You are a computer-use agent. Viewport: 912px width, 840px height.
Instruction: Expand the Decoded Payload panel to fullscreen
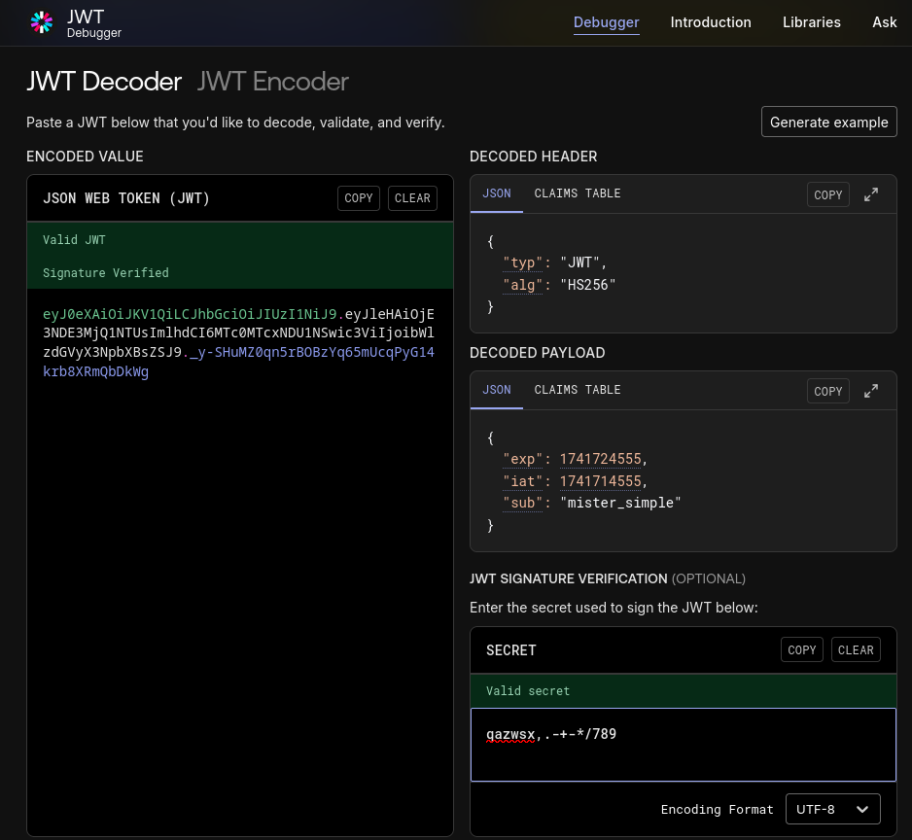871,391
